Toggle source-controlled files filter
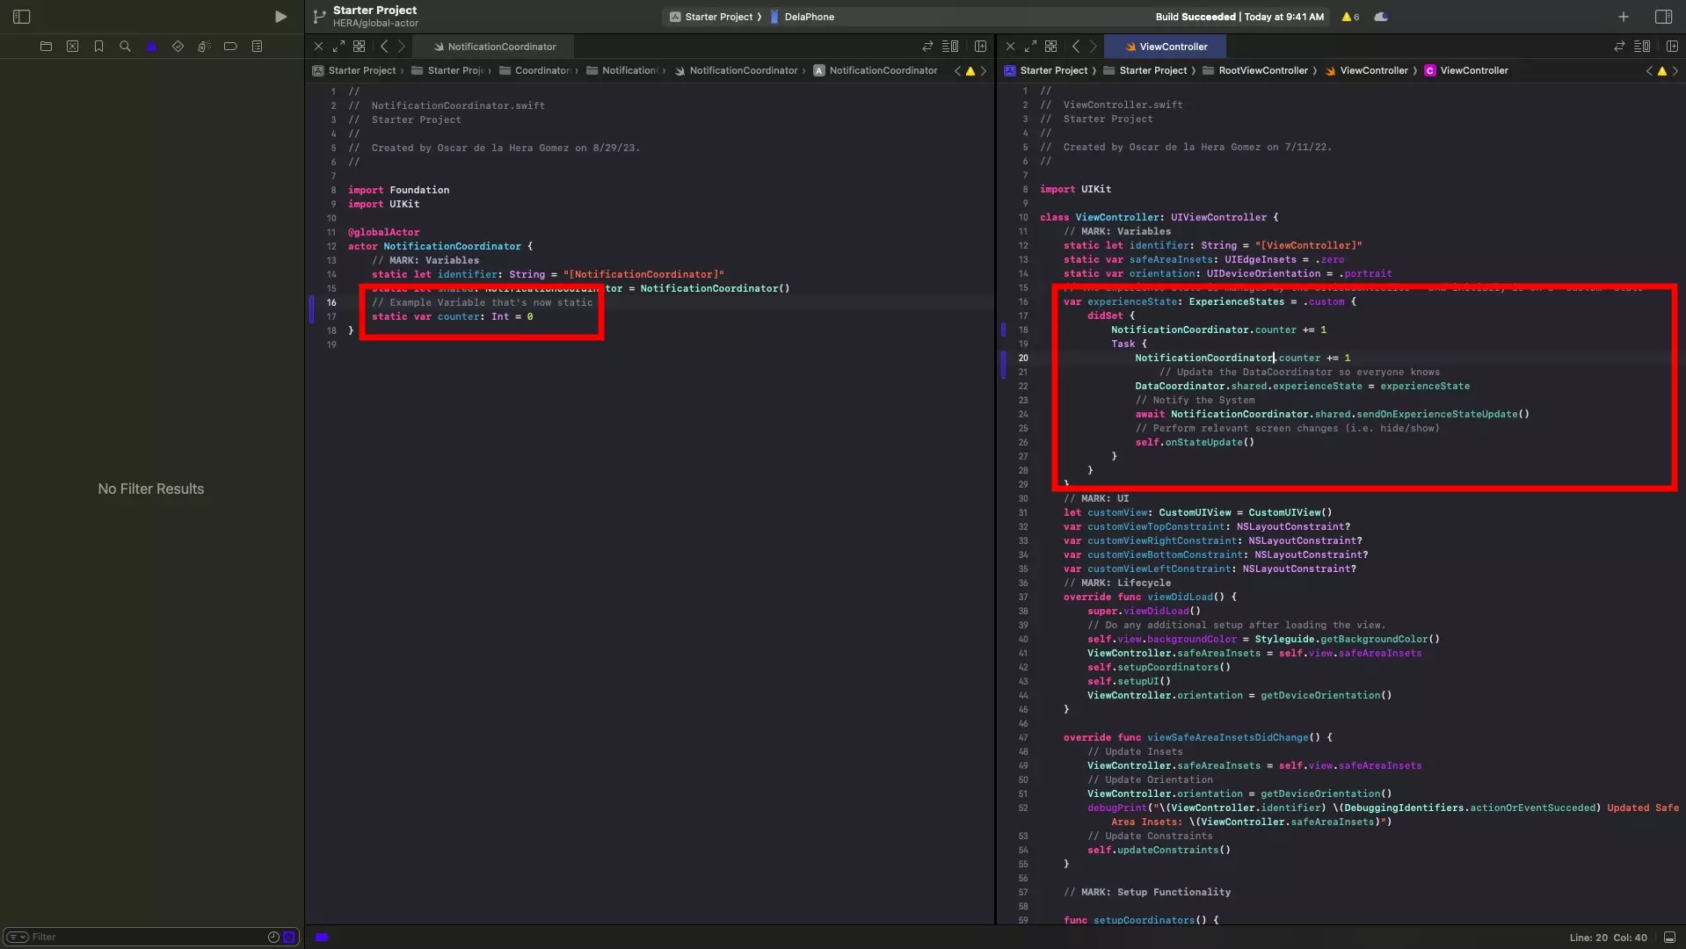1686x949 pixels. [x=288, y=937]
